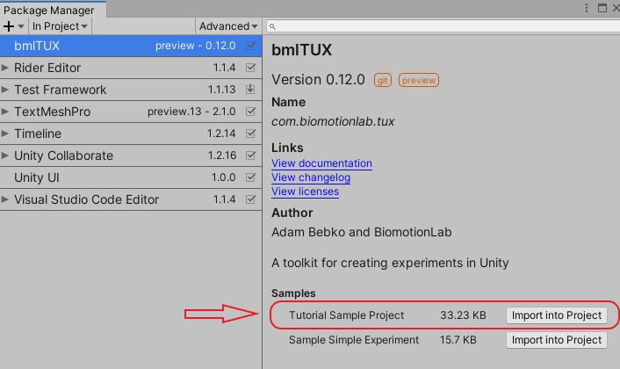Image resolution: width=620 pixels, height=369 pixels.
Task: Click the 33.23 KB size value
Action: [463, 315]
